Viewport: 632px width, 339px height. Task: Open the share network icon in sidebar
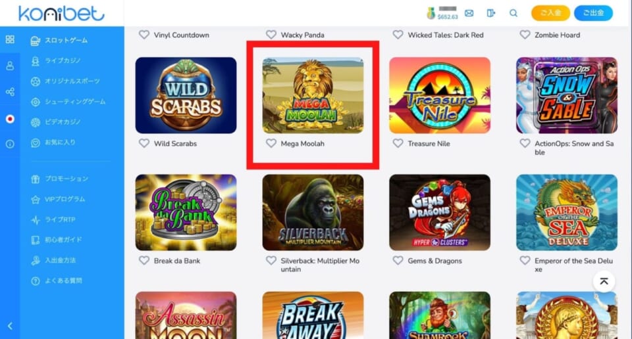[10, 92]
